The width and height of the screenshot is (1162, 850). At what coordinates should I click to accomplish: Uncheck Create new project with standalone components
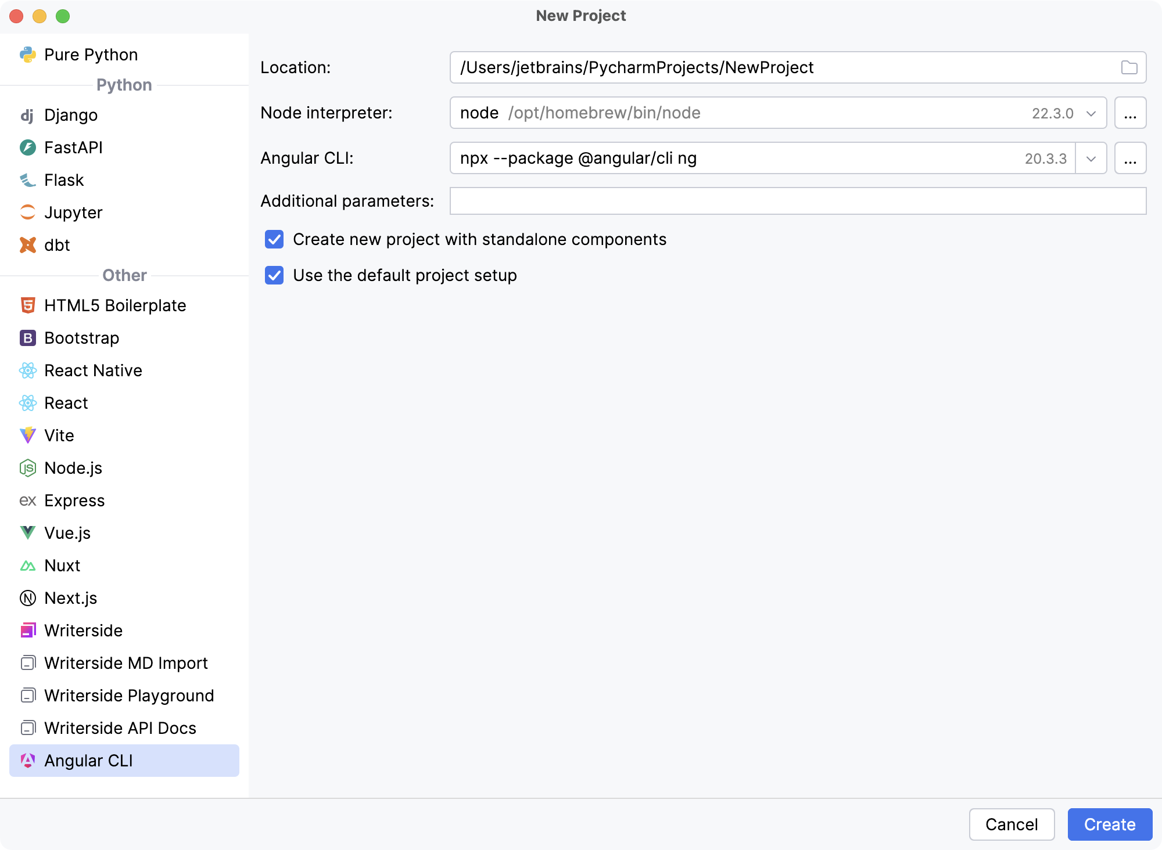(274, 239)
